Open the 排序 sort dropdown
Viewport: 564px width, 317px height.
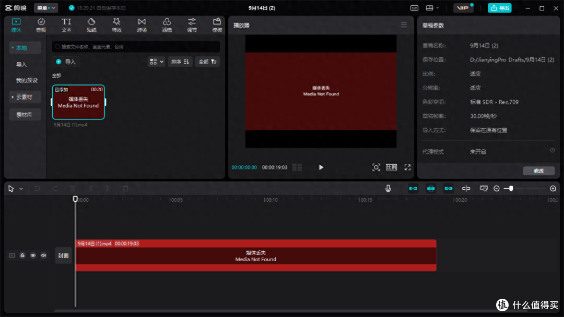coord(180,62)
